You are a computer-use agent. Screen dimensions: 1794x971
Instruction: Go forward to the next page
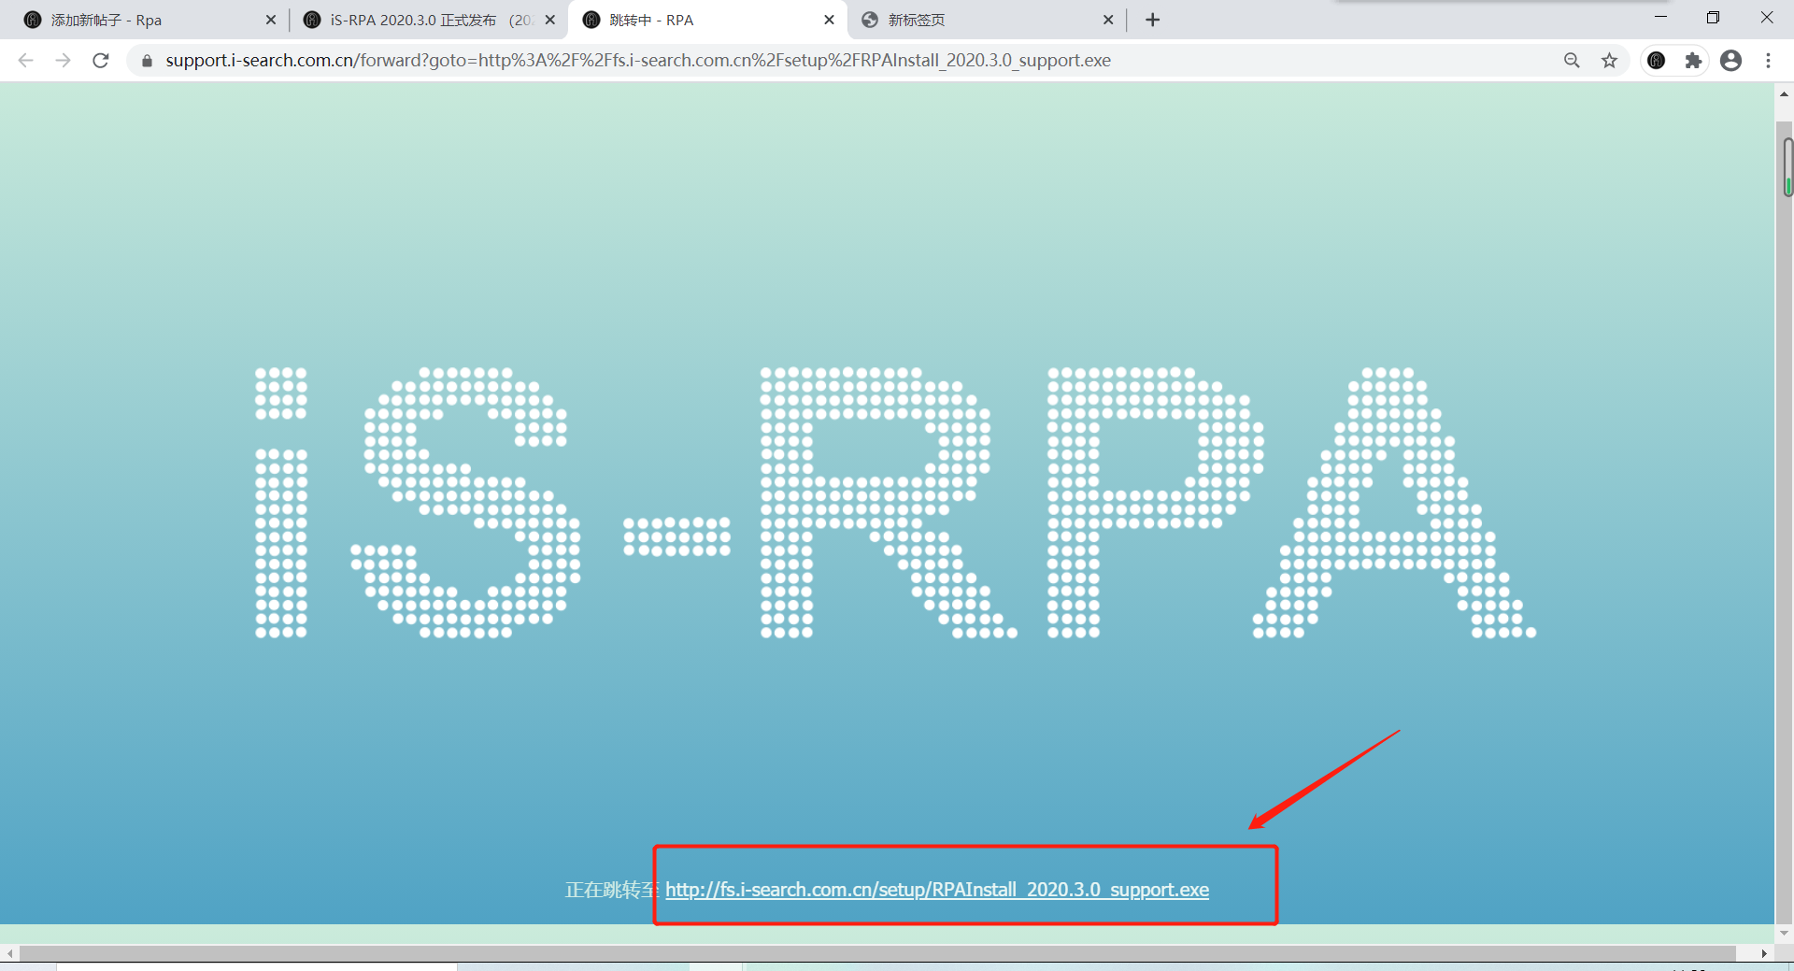63,61
